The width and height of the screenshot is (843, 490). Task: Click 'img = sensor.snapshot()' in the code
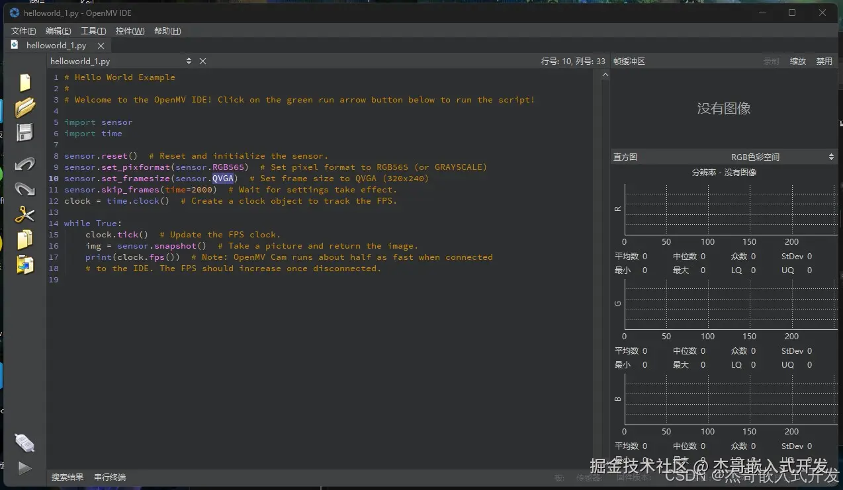(x=146, y=246)
